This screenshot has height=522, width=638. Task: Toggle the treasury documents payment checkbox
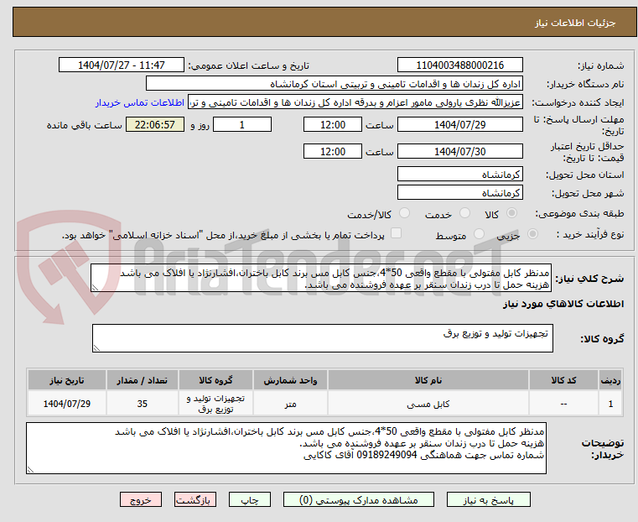(x=397, y=234)
